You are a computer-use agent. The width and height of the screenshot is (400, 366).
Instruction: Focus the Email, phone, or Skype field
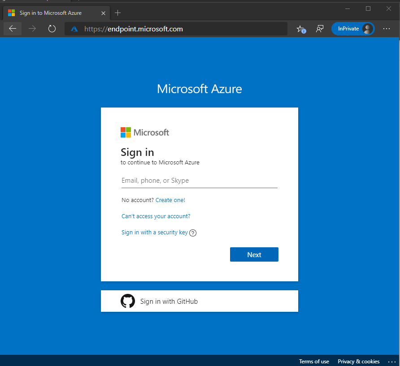pos(199,181)
